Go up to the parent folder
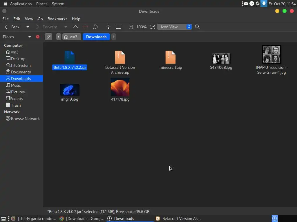The image size is (297, 222). click(75, 27)
